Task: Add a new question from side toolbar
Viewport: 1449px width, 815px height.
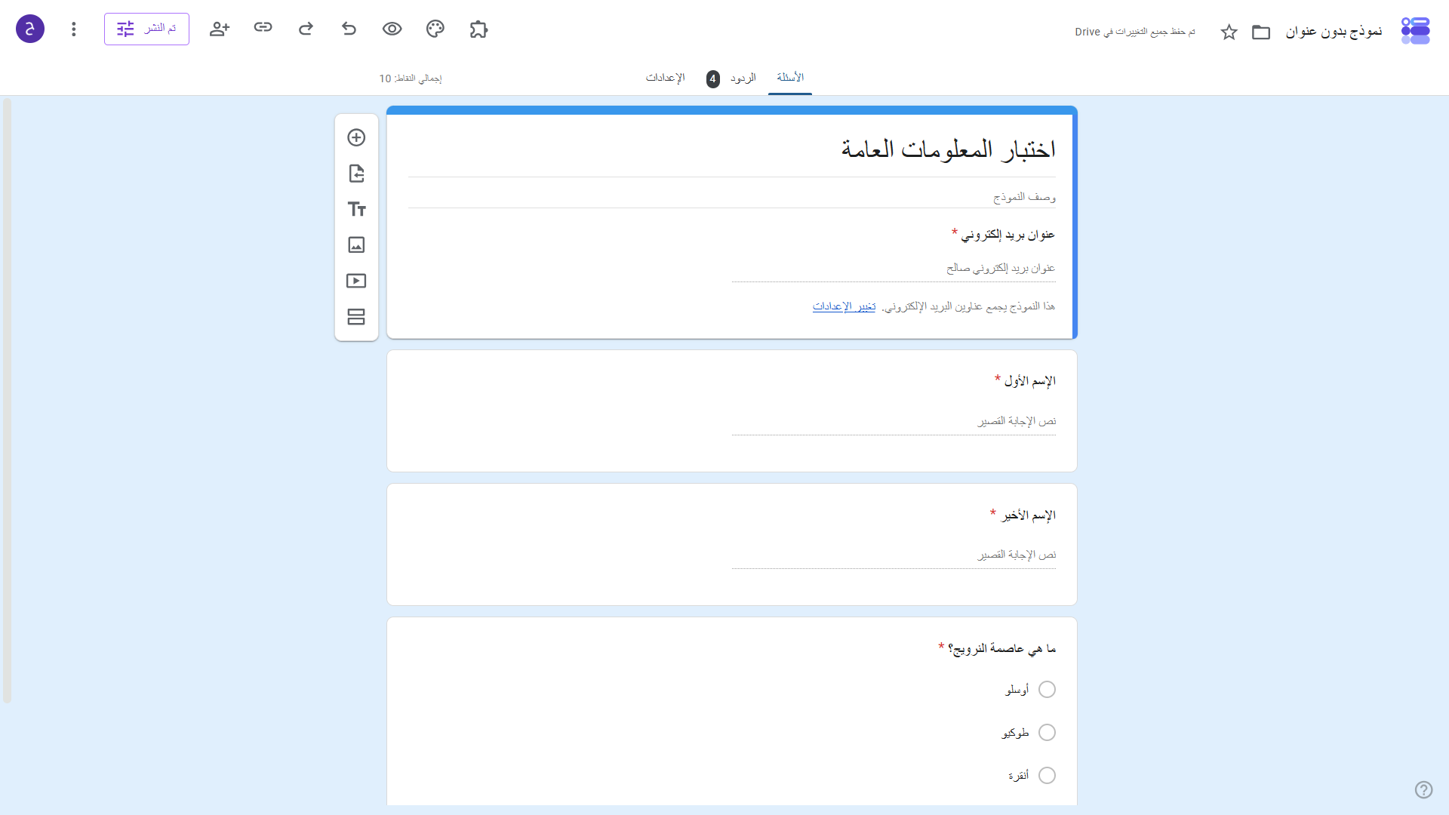Action: [356, 137]
